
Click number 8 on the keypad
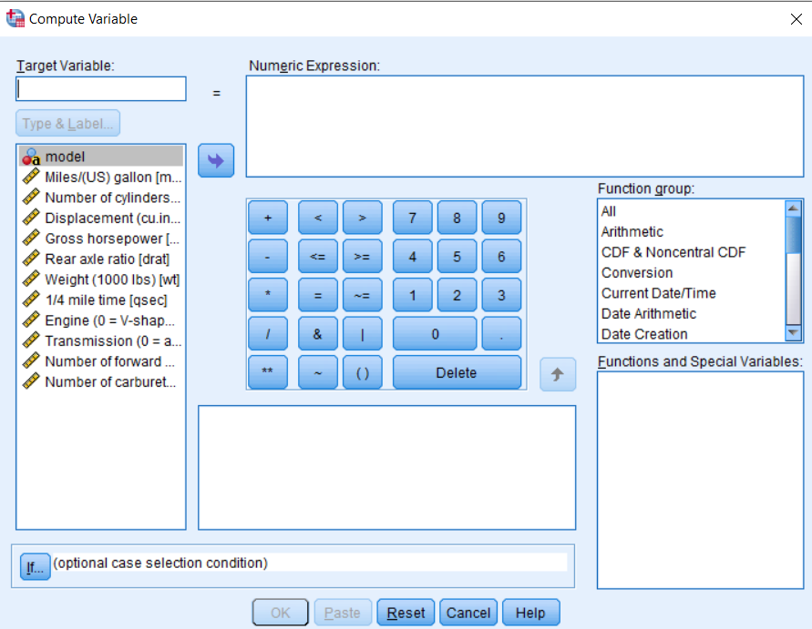tap(457, 218)
